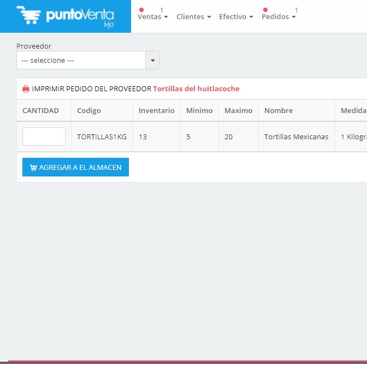Click the Maximo column header
Image resolution: width=367 pixels, height=367 pixels.
(x=239, y=110)
